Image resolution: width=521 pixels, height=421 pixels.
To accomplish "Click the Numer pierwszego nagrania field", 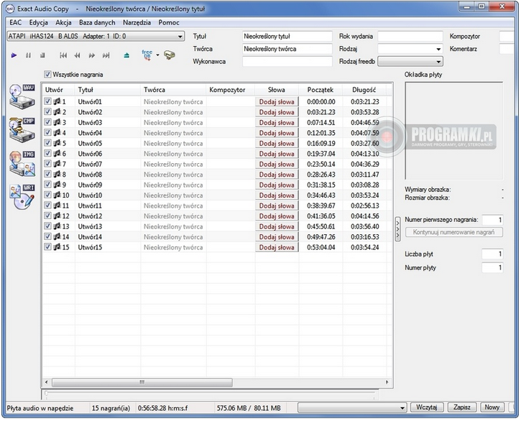I will [492, 220].
